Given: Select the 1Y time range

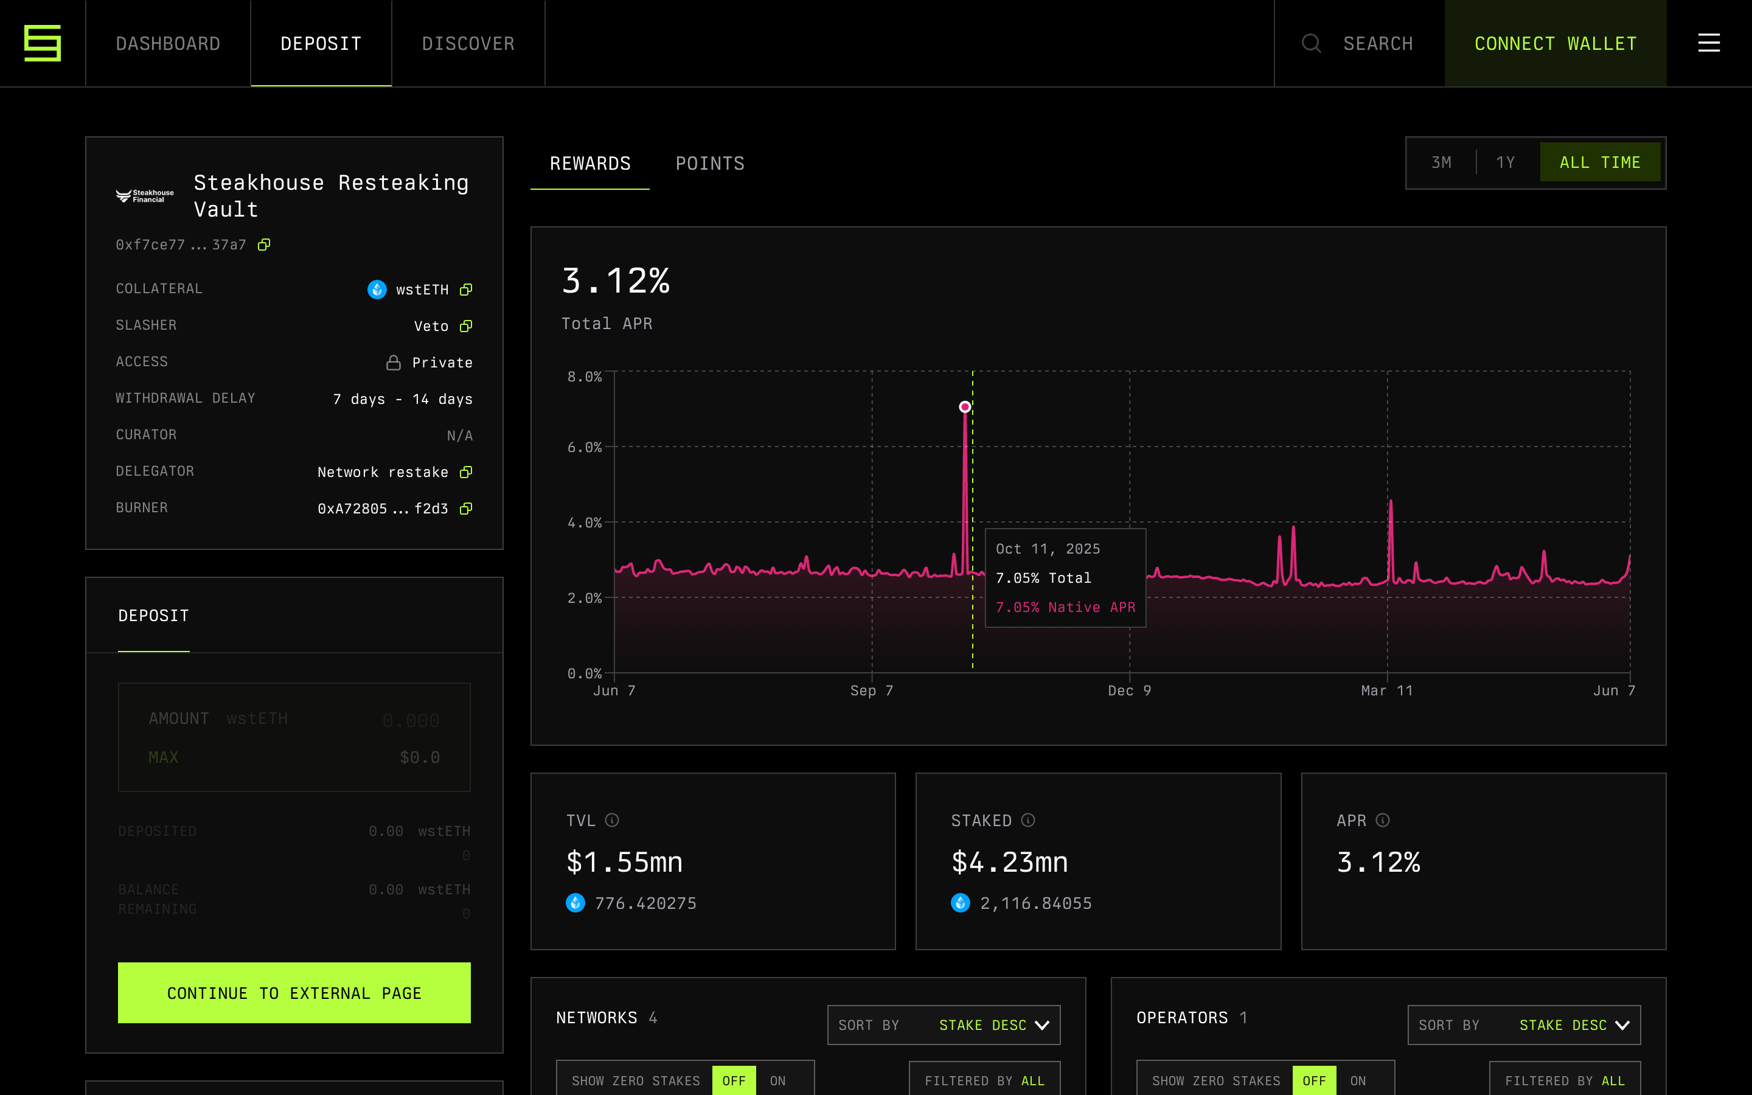Looking at the screenshot, I should pos(1506,162).
